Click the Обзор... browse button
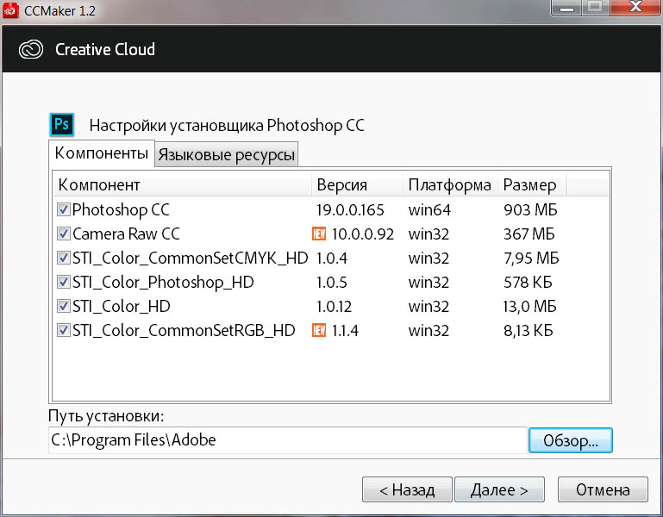Screen dimensions: 663x517 [x=571, y=440]
